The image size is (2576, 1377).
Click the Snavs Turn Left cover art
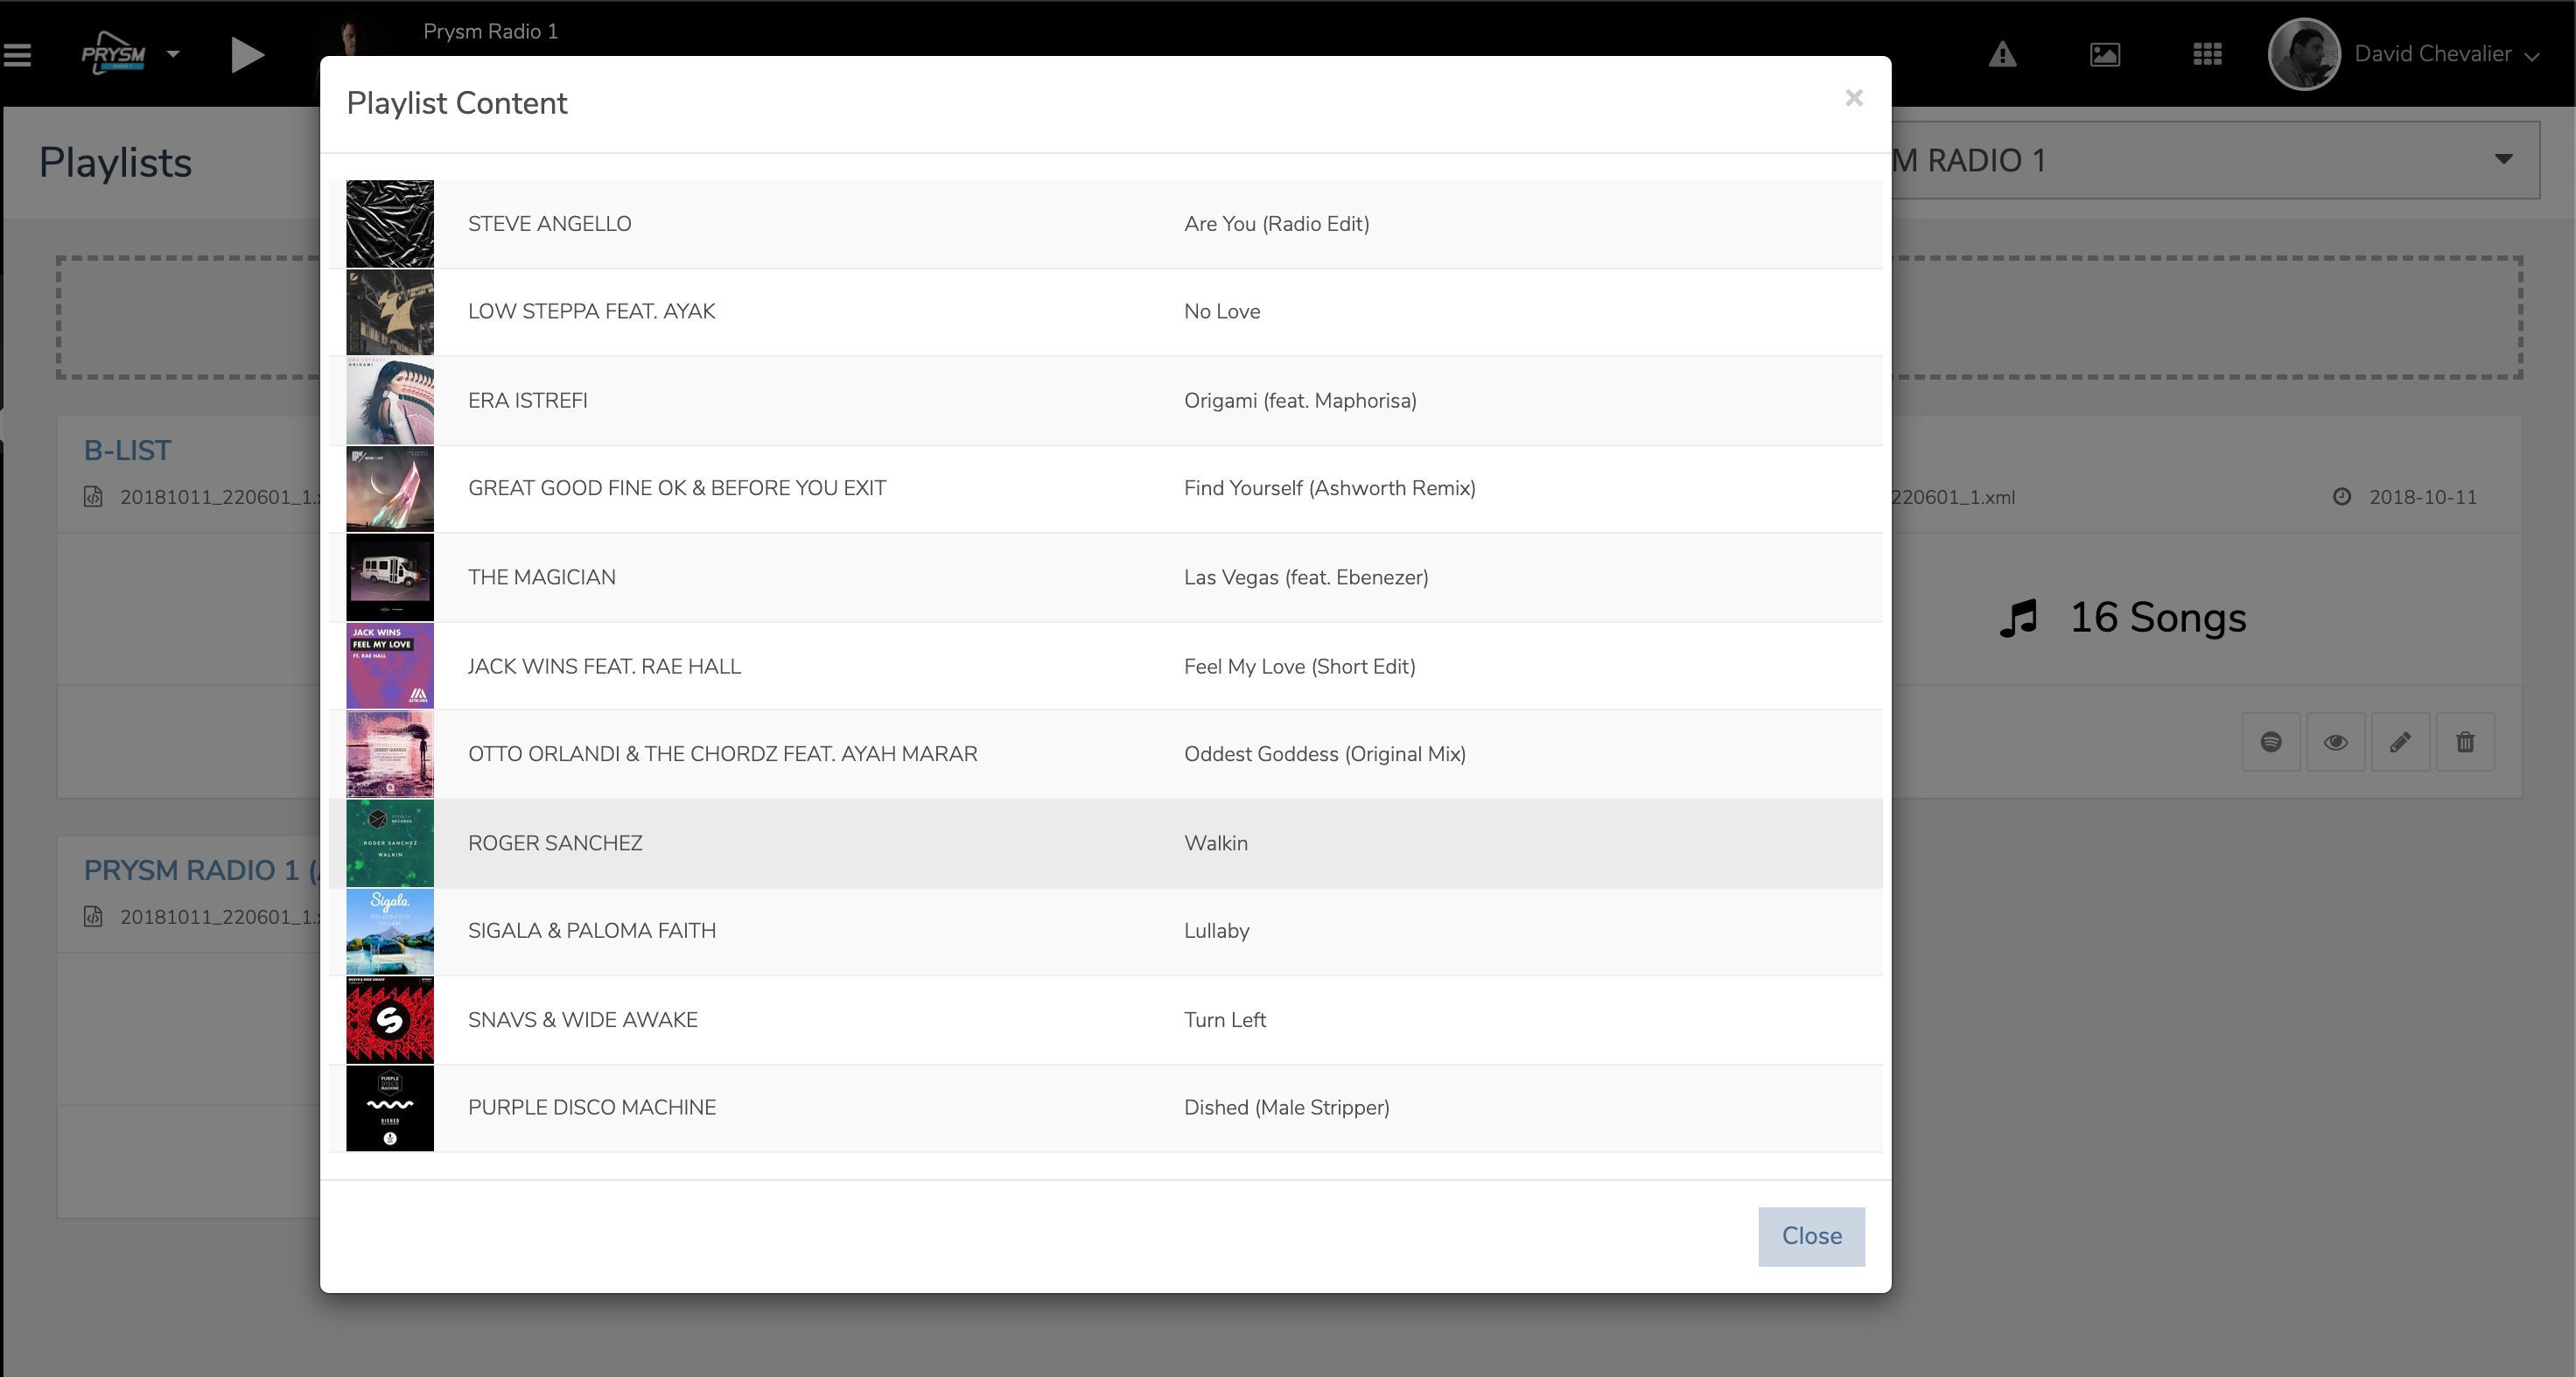click(x=390, y=1020)
